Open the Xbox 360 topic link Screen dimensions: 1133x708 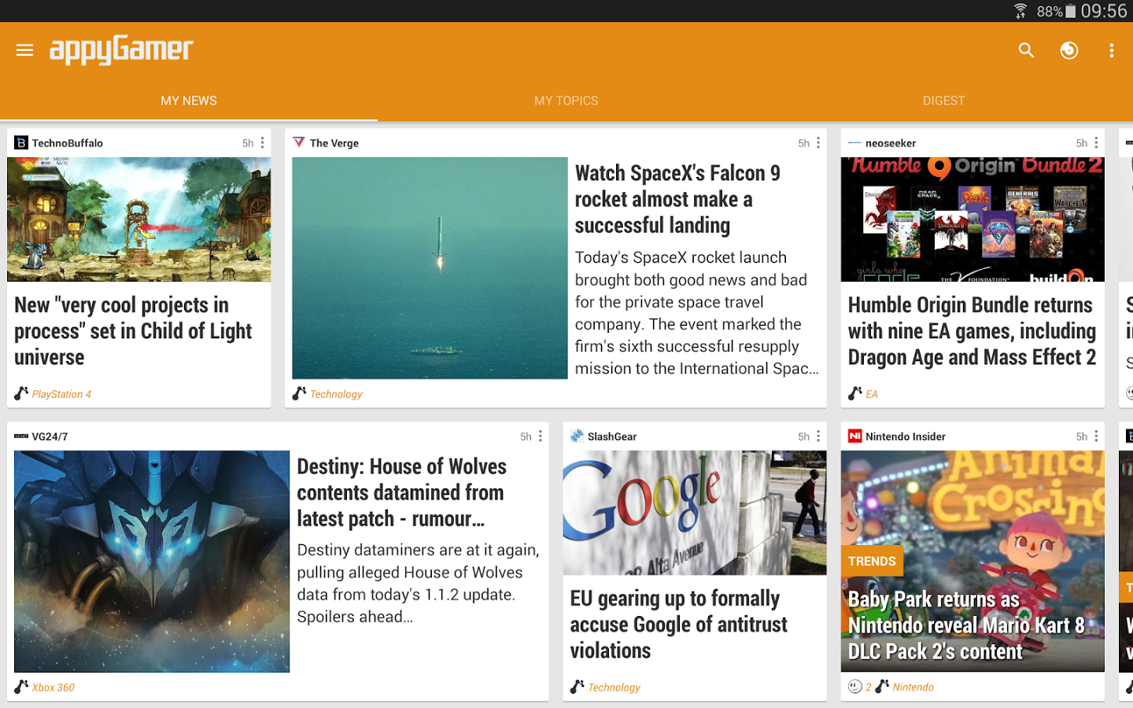pos(54,688)
